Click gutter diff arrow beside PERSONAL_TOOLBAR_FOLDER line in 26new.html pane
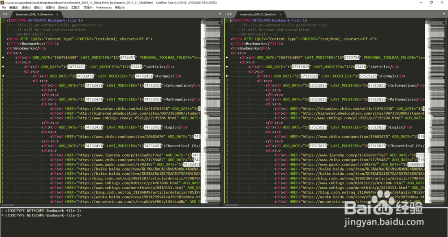 coord(3,58)
